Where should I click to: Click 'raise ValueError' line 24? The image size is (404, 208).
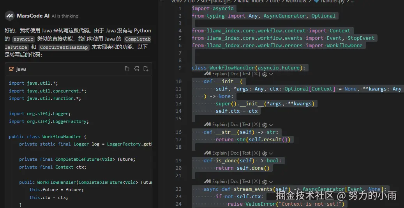click(286, 204)
